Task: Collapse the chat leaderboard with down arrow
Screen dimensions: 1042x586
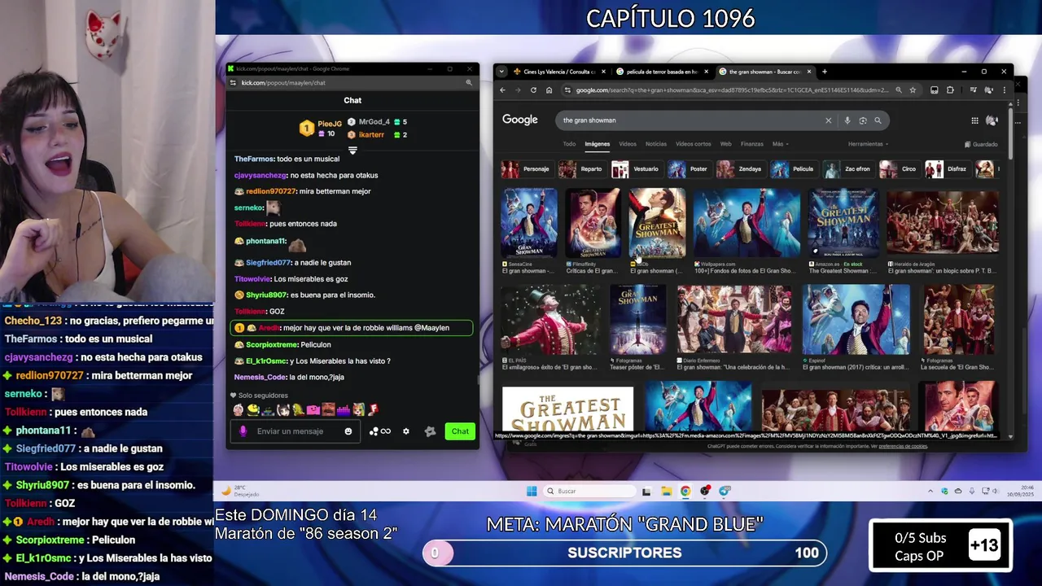Action: pos(352,151)
